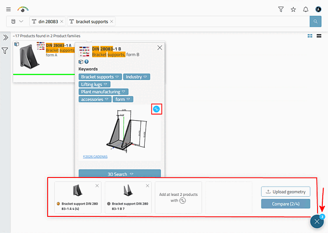Open the 'Lifting lugs' keyword dropdown
Viewport: 328px width, 233px height.
pos(94,84)
